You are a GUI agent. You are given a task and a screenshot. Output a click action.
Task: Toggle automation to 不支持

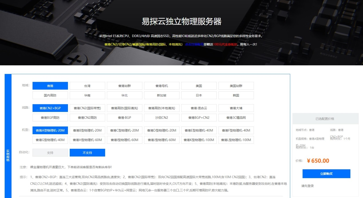(87, 152)
